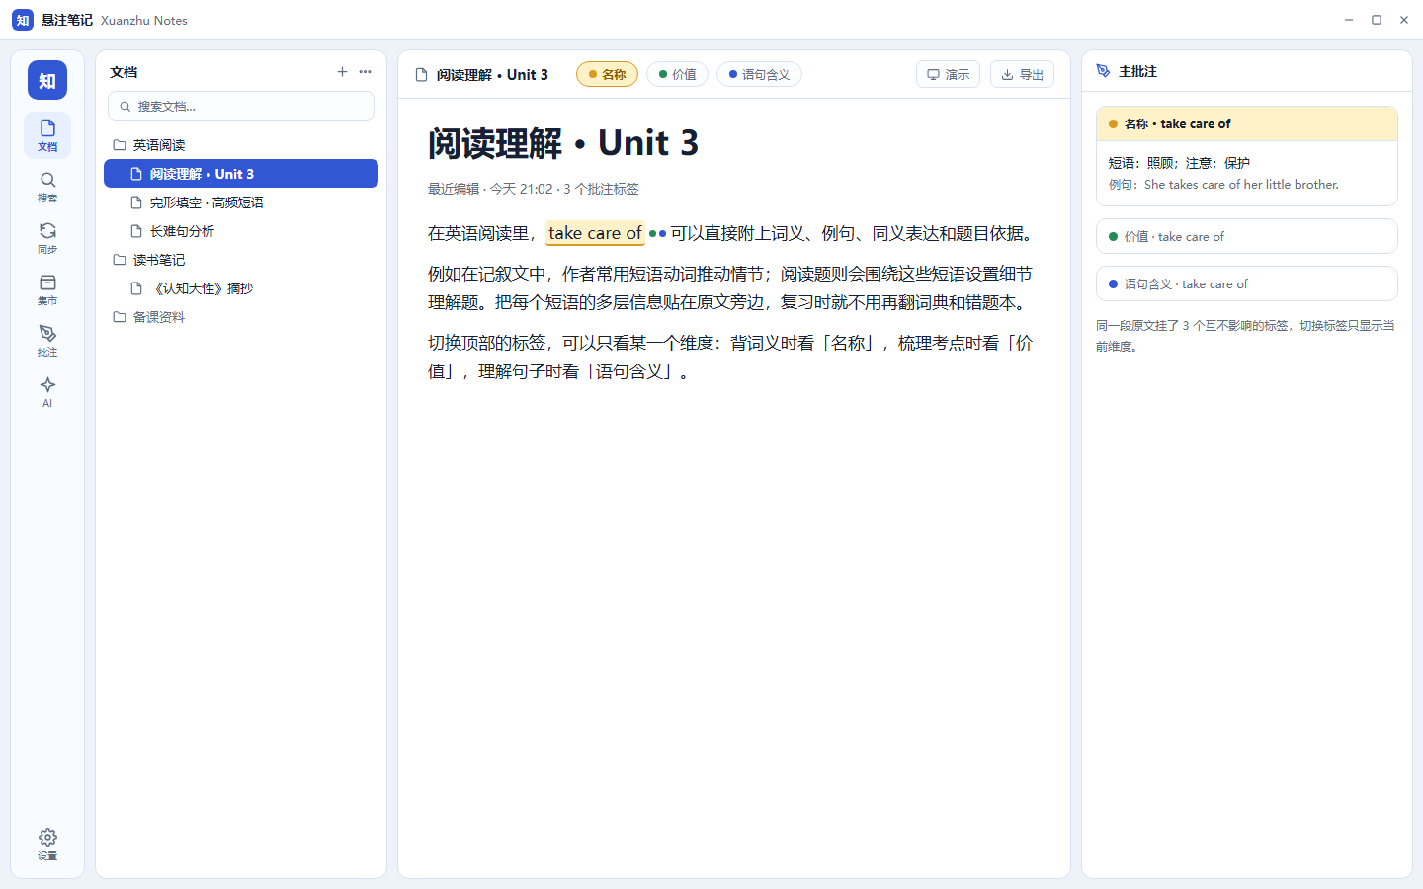
Task: Add a new document with plus icon
Action: point(342,72)
